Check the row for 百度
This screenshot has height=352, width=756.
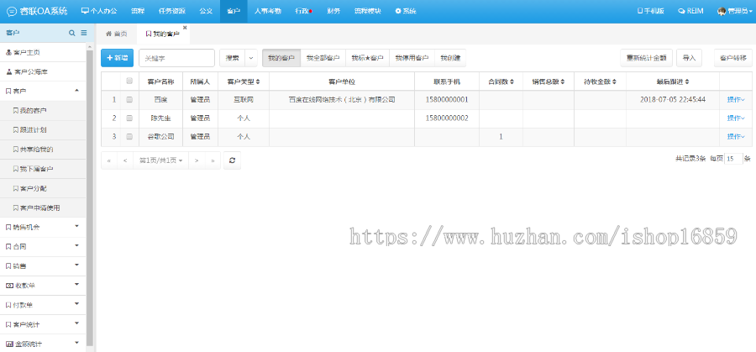[129, 100]
